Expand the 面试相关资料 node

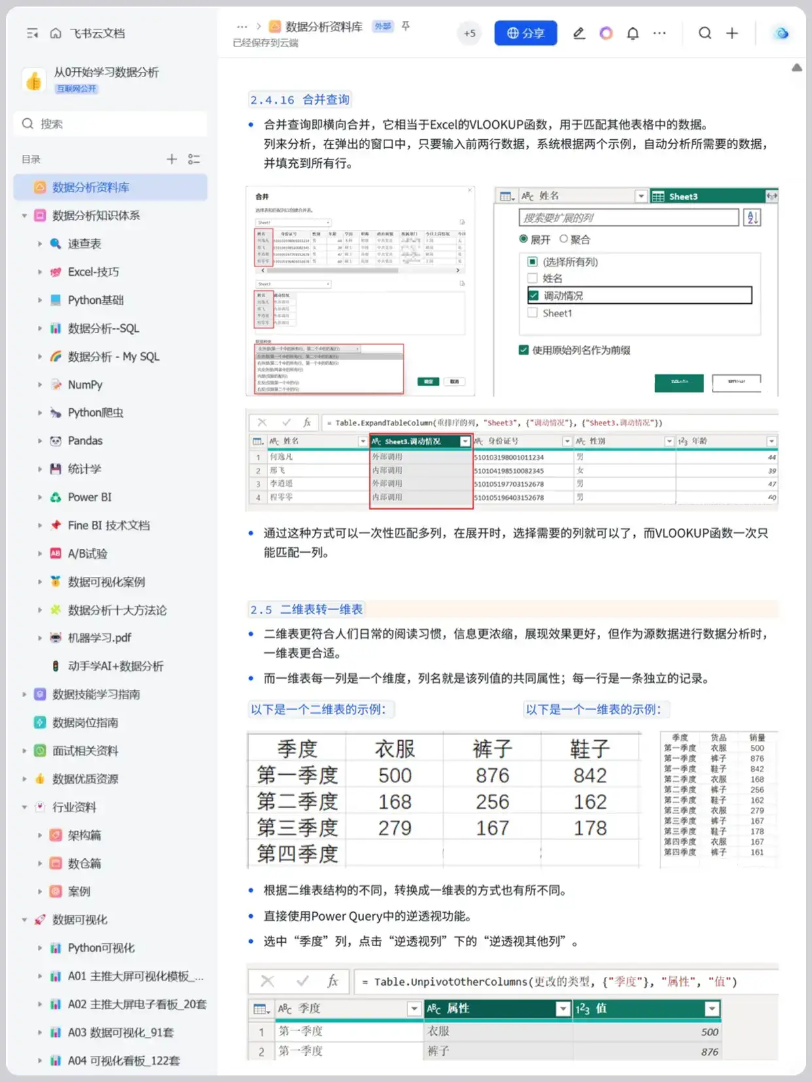point(24,751)
